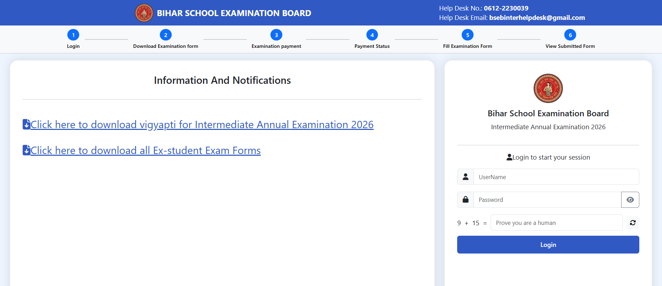Go to step 2 Download Examination form
The width and height of the screenshot is (662, 286).
tap(166, 35)
